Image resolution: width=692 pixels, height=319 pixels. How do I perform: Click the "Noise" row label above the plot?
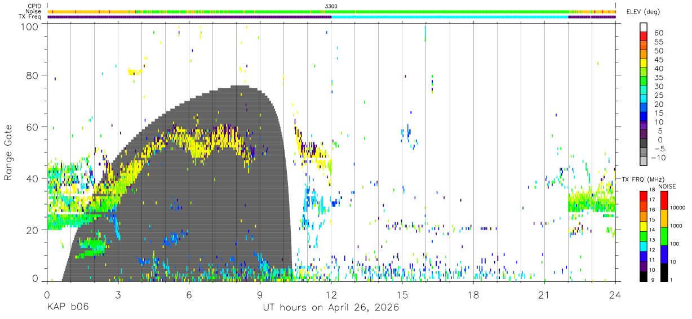tap(34, 11)
